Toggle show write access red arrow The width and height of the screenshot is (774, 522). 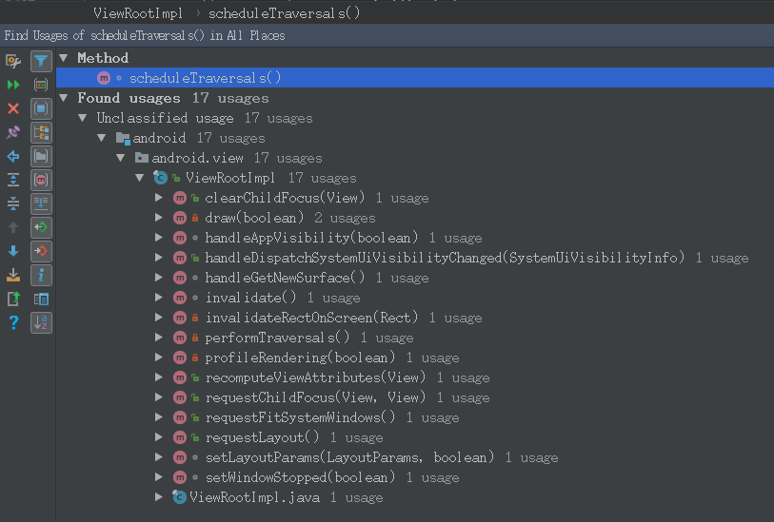click(41, 251)
